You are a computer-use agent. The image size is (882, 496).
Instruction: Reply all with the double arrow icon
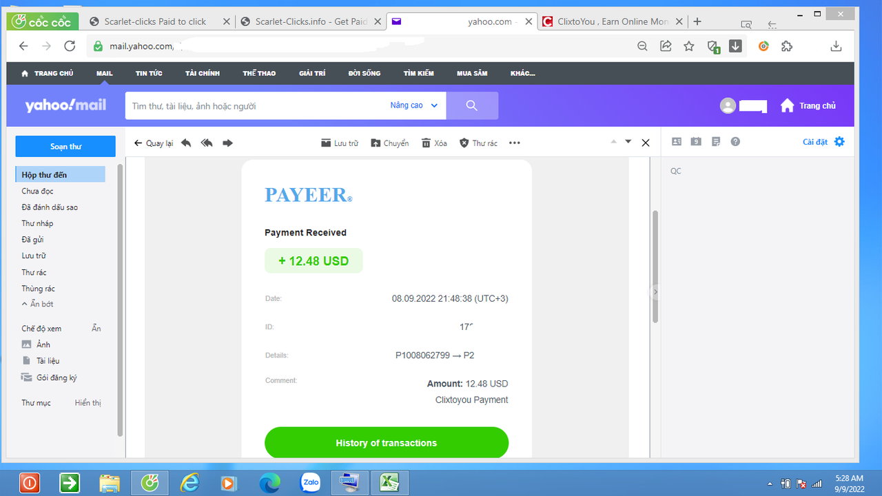pos(207,143)
